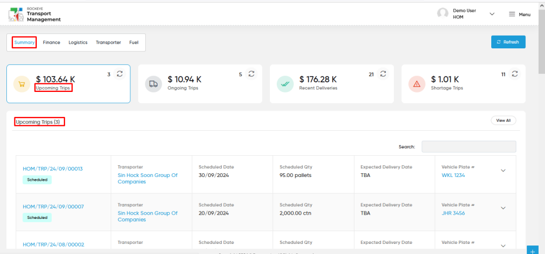The image size is (545, 254).
Task: Click the Search input field
Action: point(469,147)
